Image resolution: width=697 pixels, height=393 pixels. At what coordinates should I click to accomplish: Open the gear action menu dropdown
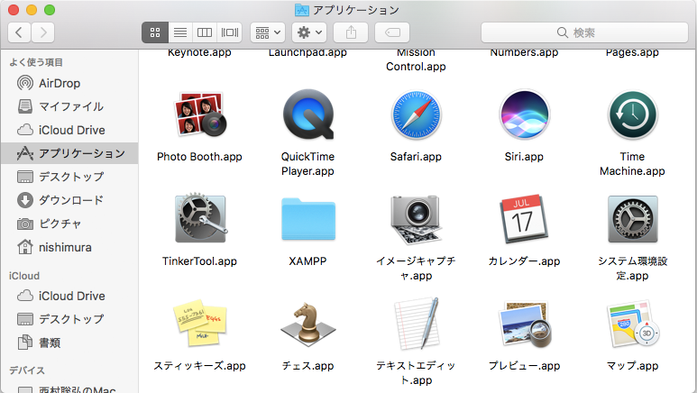309,32
